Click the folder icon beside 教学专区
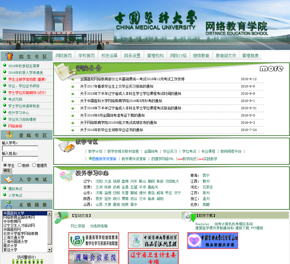290x264 pixels. [x=67, y=147]
